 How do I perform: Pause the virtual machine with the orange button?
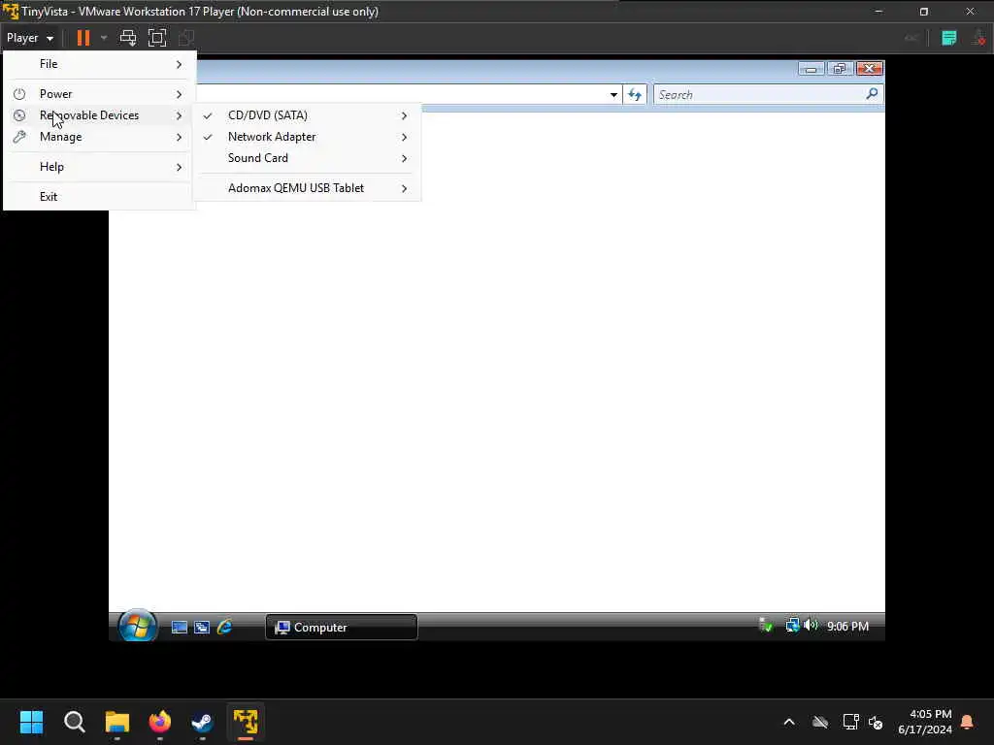click(83, 38)
